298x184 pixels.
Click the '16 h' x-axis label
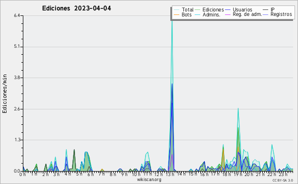(204, 175)
